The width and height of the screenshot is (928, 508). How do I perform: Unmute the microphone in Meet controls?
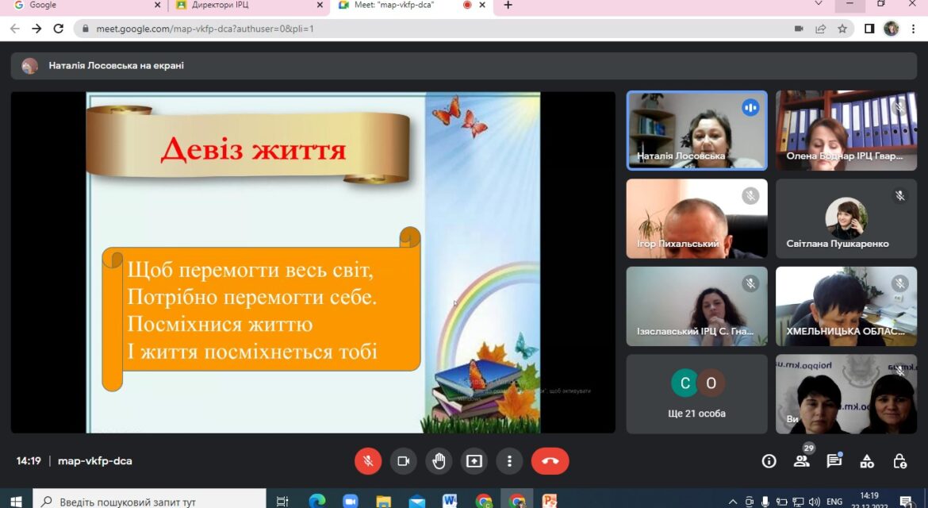(x=367, y=461)
